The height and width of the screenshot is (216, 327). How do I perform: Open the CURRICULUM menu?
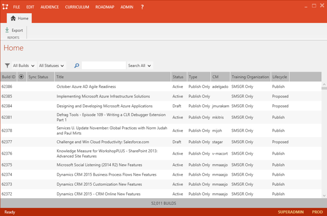coord(77,7)
